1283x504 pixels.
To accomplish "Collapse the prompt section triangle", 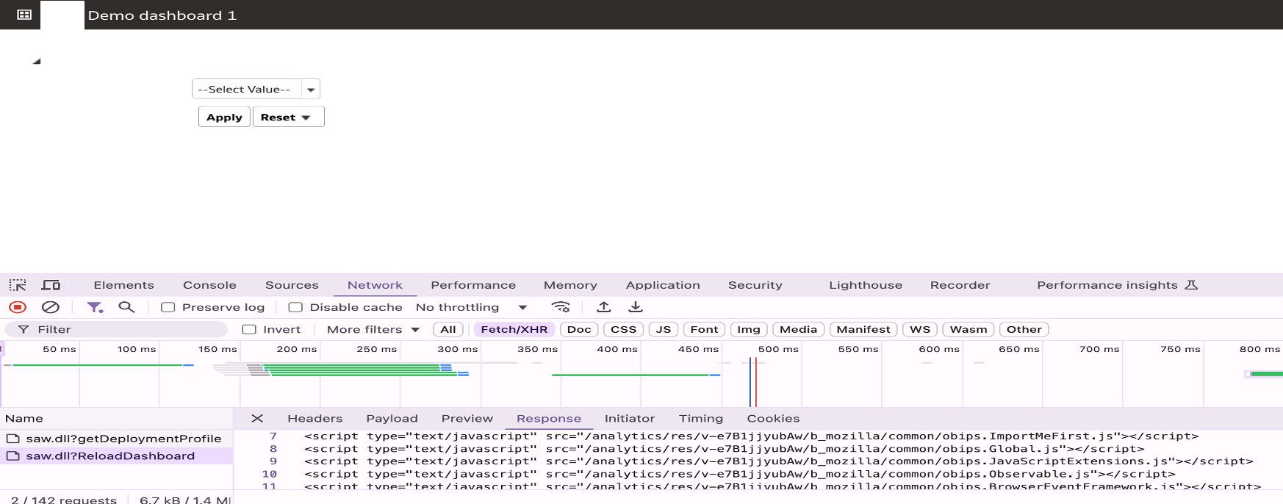I will click(x=37, y=62).
